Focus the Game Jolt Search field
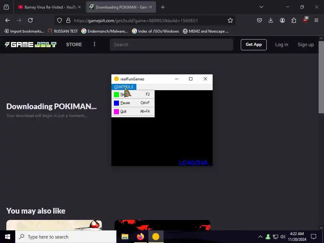324x243 pixels. [x=171, y=45]
